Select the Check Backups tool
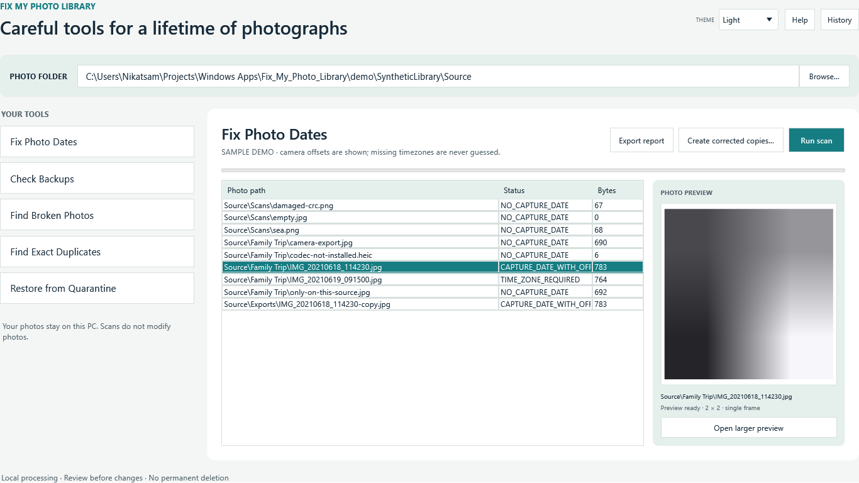 (x=97, y=179)
